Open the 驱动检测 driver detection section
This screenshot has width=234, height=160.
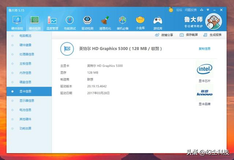(87, 23)
